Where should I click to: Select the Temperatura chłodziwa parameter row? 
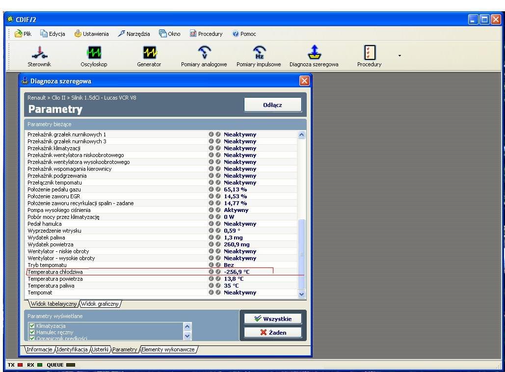click(x=161, y=272)
